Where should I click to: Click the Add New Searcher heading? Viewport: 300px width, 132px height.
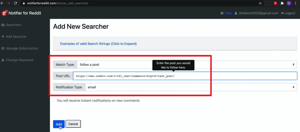pos(81,27)
